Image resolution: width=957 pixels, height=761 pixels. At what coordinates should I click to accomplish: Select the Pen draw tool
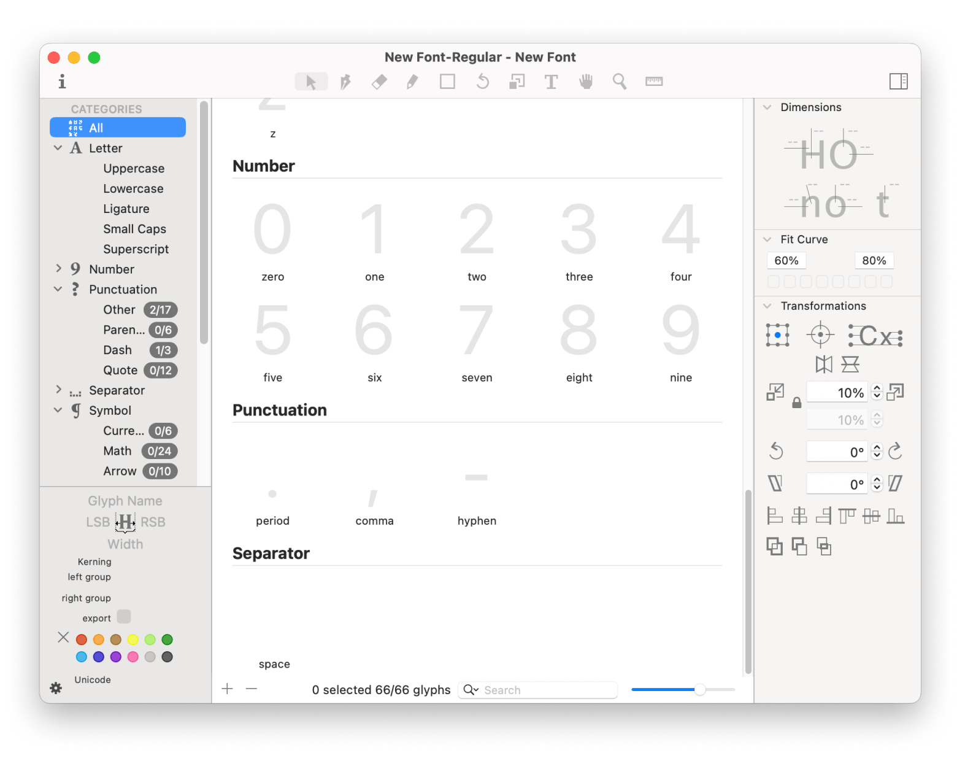click(x=345, y=82)
